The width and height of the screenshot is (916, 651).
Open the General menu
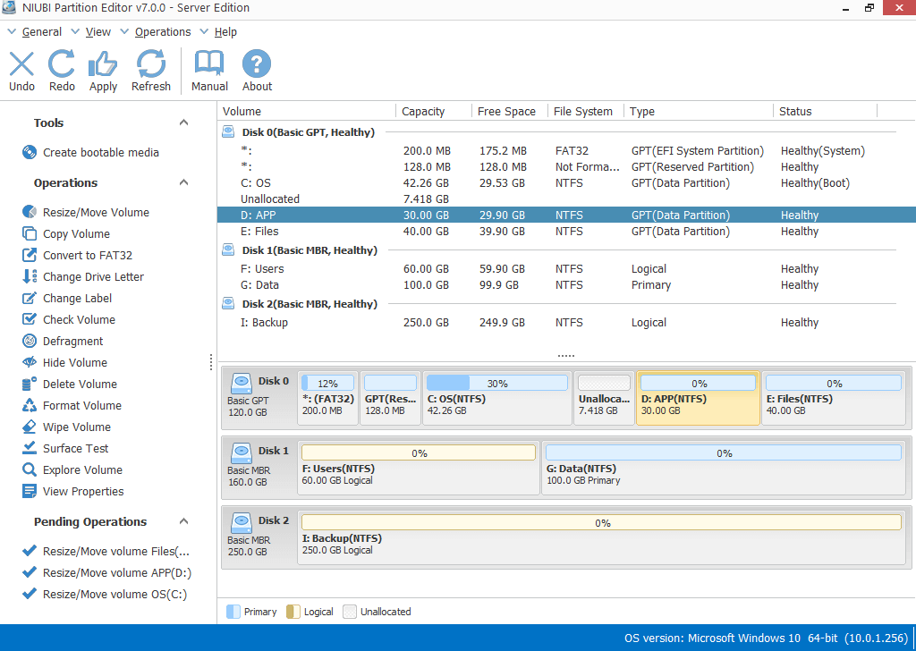coord(41,32)
